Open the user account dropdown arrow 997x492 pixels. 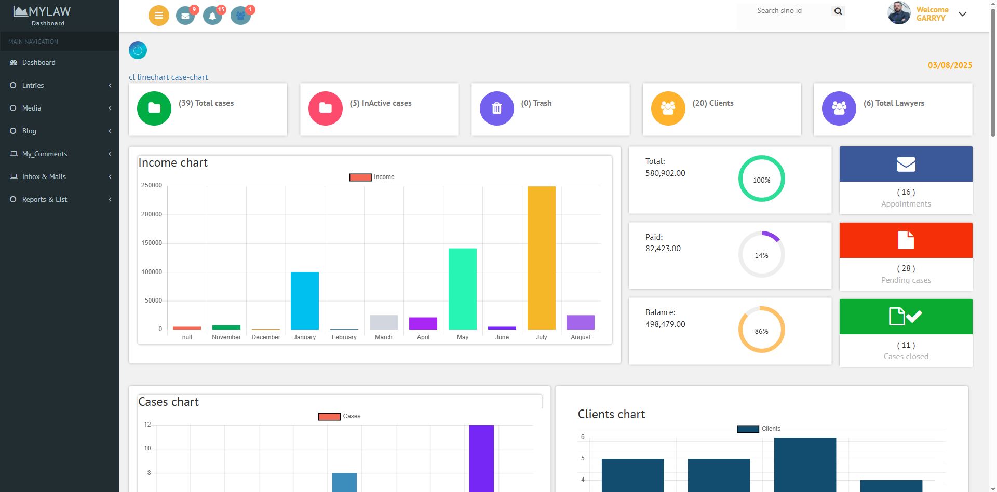tap(962, 14)
